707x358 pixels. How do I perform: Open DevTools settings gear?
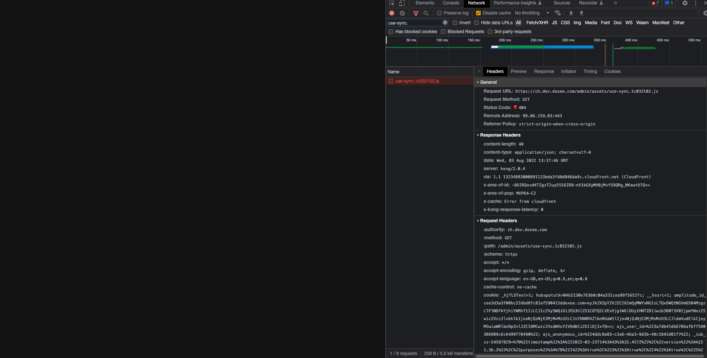pos(685,3)
